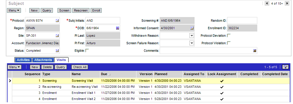The width and height of the screenshot is (293, 104).
Task: Toggle the Eligible checkbox
Action: [x=87, y=51]
